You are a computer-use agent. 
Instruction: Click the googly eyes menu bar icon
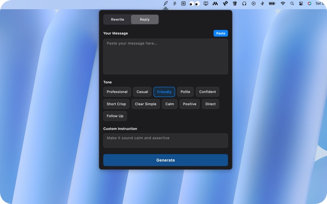(195, 4)
